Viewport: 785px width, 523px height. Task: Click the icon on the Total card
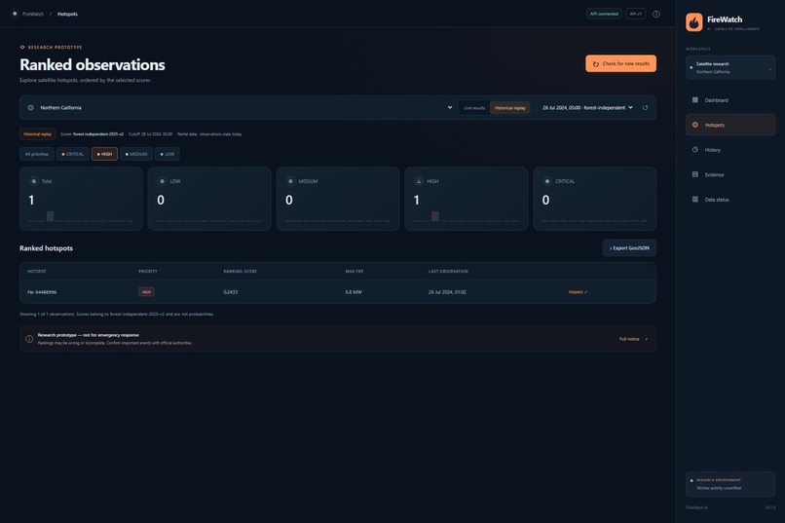pos(33,181)
